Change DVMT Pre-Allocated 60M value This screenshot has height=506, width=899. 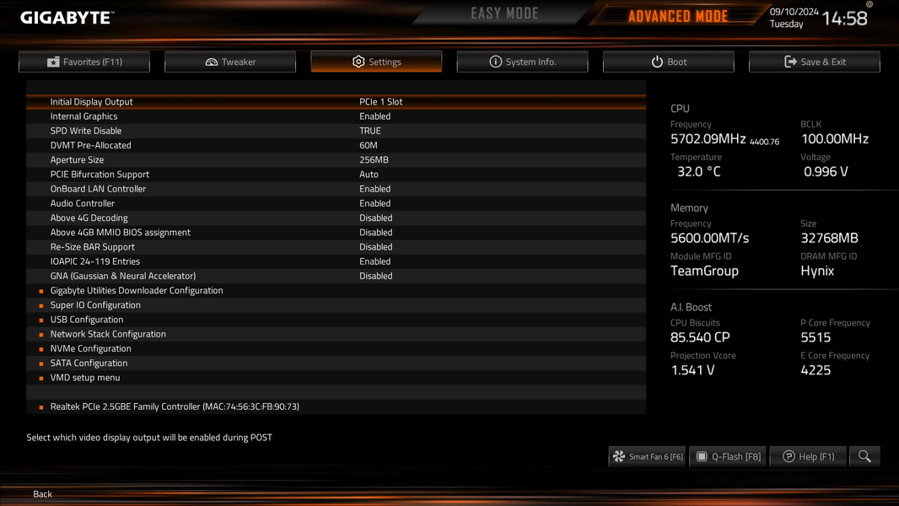(x=368, y=145)
